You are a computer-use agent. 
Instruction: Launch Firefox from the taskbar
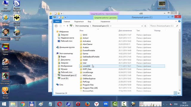(87, 104)
